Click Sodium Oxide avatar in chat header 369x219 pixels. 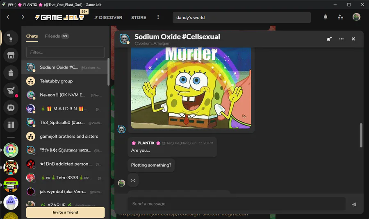[125, 39]
